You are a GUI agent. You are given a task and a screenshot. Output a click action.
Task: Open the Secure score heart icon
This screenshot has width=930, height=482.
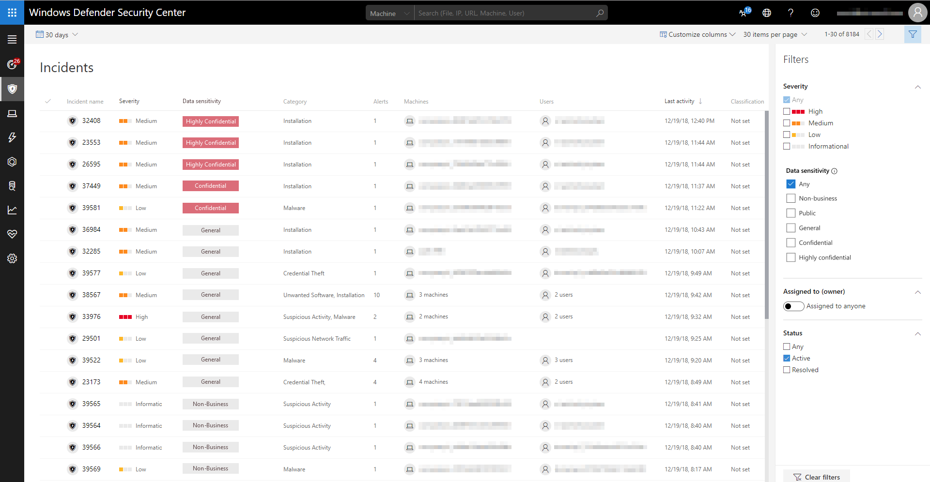12,234
